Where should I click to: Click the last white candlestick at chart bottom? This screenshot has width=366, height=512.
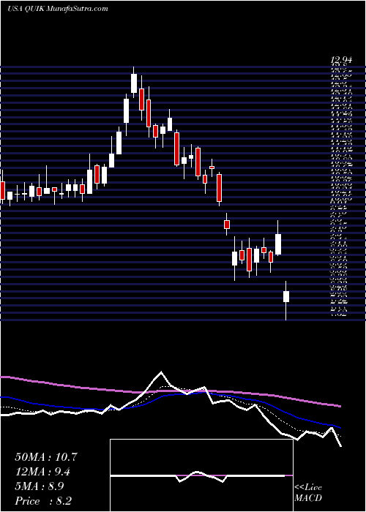pos(286,300)
